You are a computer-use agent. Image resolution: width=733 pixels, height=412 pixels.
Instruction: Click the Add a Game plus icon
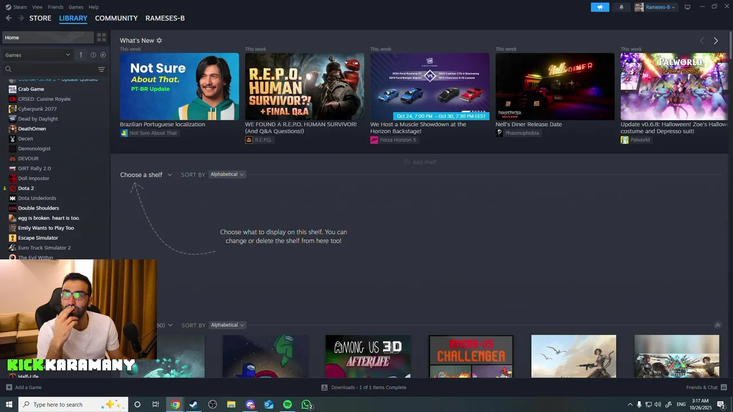click(9, 387)
